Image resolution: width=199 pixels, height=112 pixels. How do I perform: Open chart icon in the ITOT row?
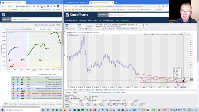[x=13, y=82]
